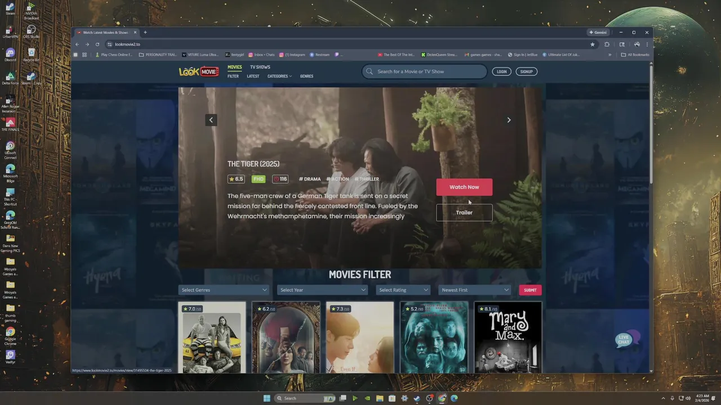
Task: Focus the Search for a Movie field
Action: pyautogui.click(x=425, y=71)
